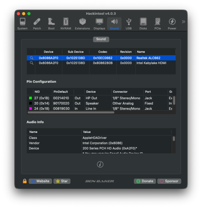Sort by Revision column header
Screen dimensions: 202x208
tap(126, 52)
